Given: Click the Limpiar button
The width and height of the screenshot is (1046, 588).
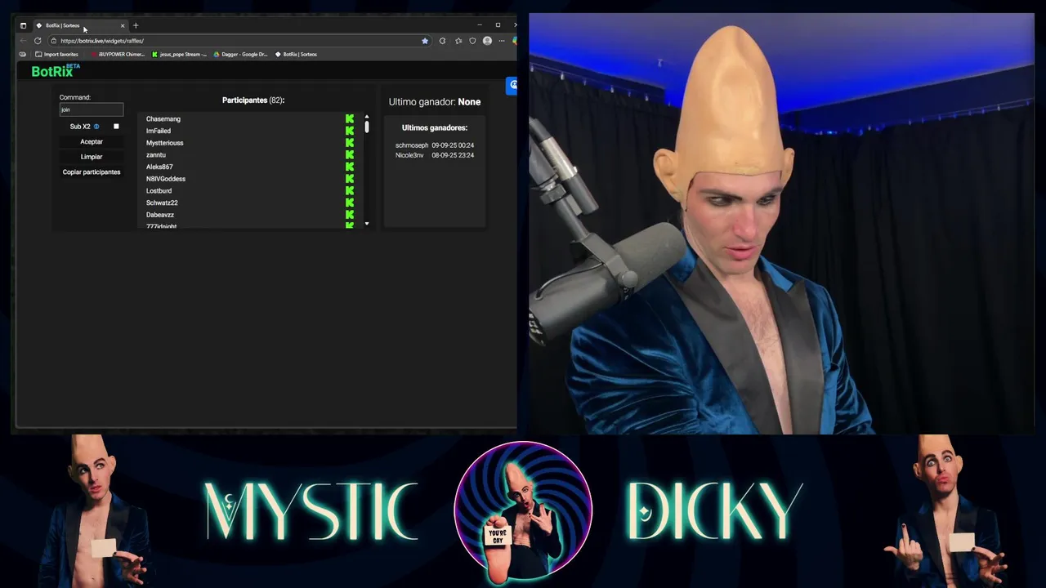Looking at the screenshot, I should coord(92,157).
